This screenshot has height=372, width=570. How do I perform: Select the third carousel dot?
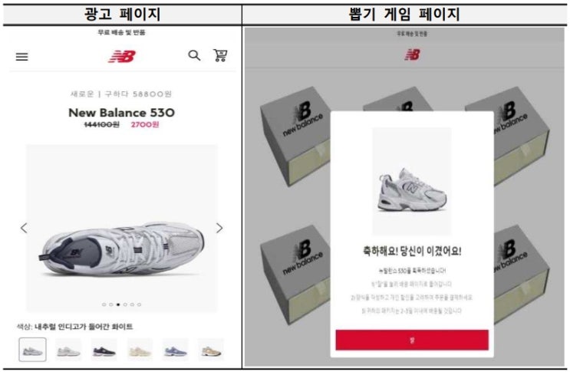click(x=118, y=305)
